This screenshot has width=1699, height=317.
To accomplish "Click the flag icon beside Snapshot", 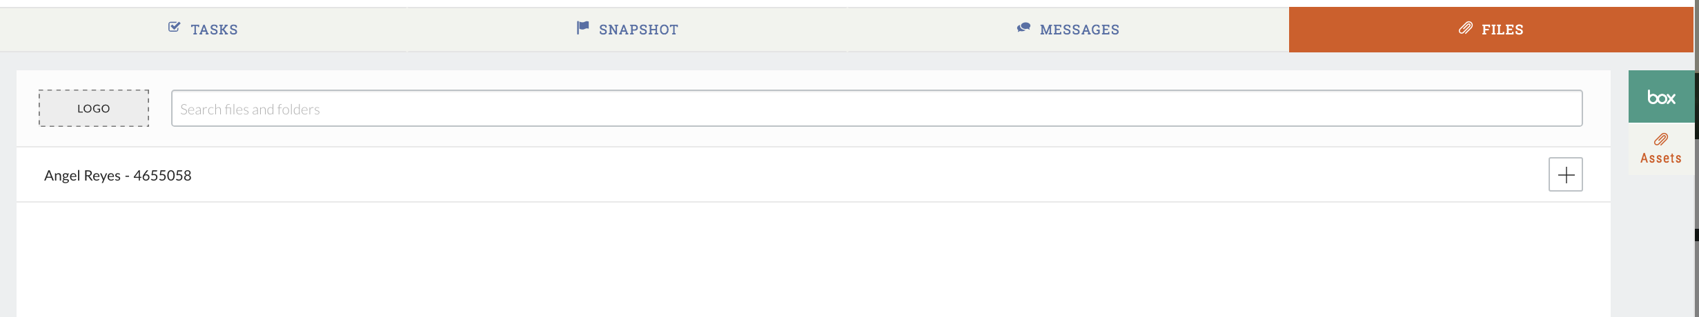I will 582,28.
